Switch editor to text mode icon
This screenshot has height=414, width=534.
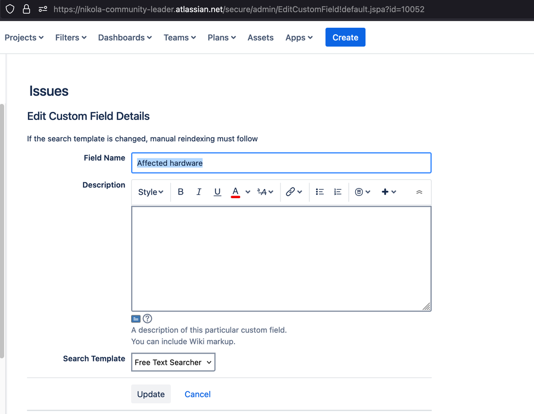(x=136, y=319)
